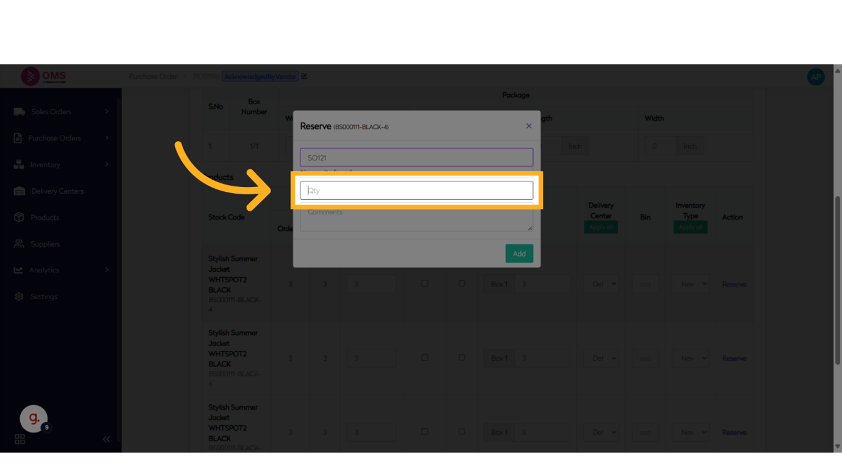Click the edit icon beside AcknowledgedByVendor status

304,76
